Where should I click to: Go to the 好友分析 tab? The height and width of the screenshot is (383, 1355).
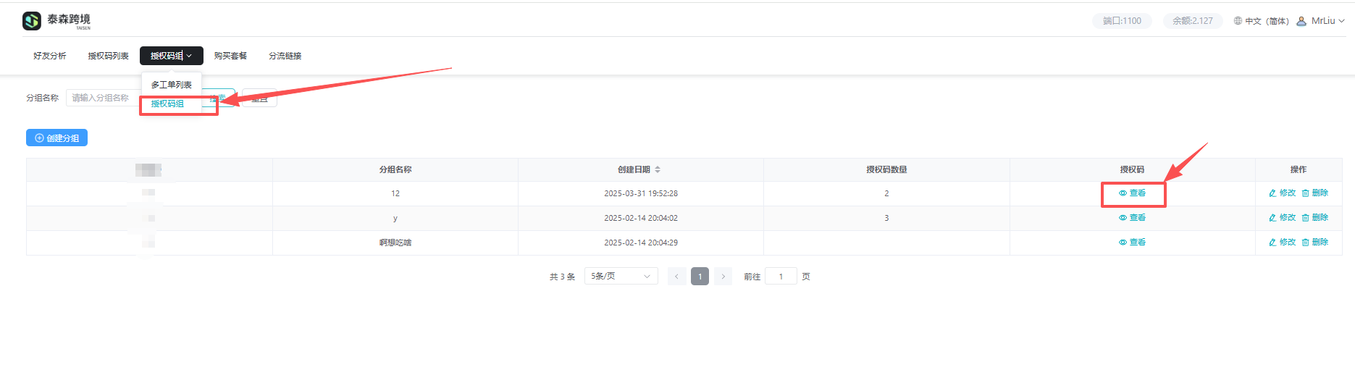50,56
